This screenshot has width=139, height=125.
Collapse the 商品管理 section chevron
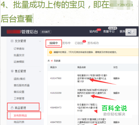[40, 108]
